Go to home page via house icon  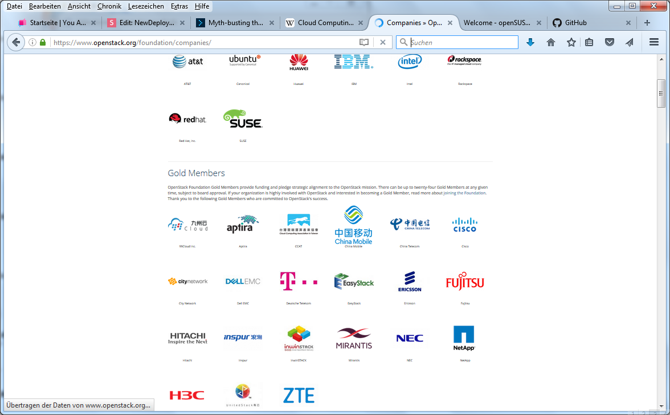click(x=551, y=42)
